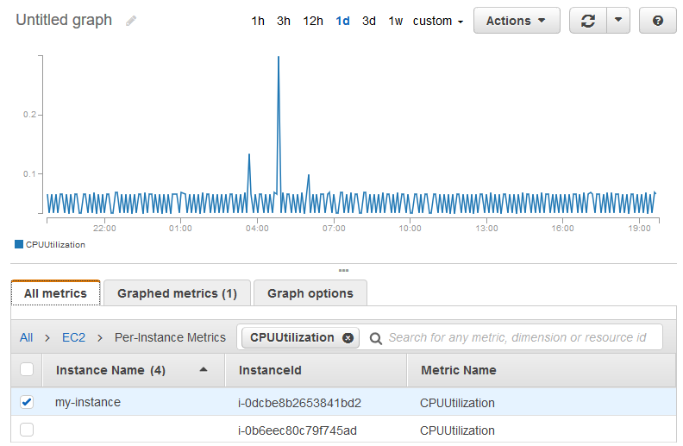Uncheck the my-instance row checkbox

(27, 402)
